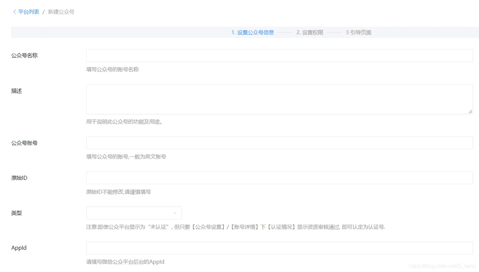Click 新建公众号 breadcrumb text
Screen dimensions: 479x272
tap(61, 12)
